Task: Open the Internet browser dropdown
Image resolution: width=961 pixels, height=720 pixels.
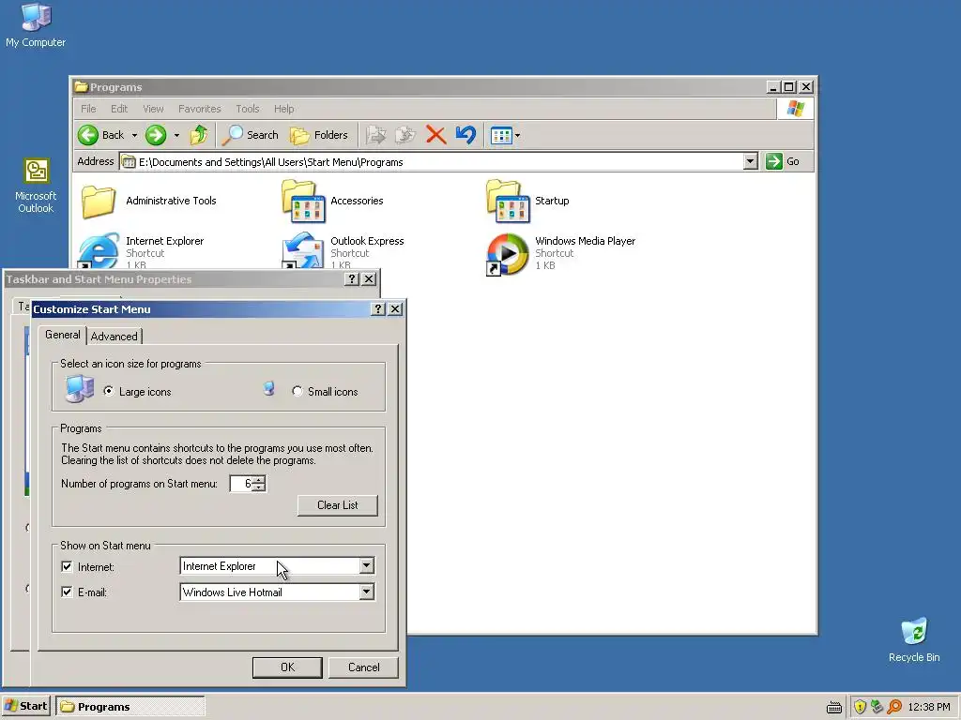Action: click(x=366, y=565)
